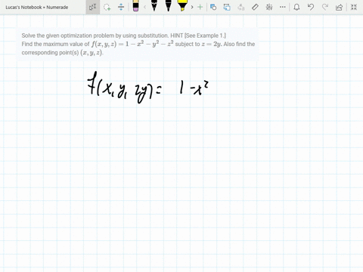Screen dimensions: 363x272
Task: Select the yellow highlighter
Action: 182,6
